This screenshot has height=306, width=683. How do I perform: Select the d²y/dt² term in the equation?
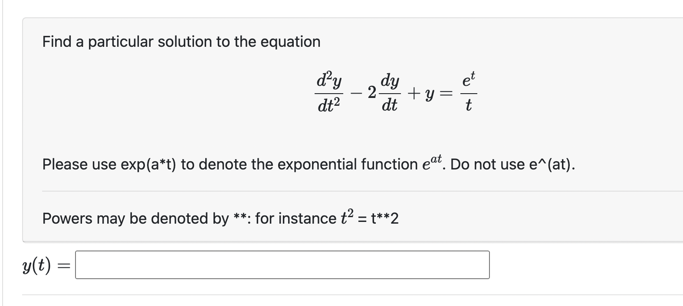(x=328, y=92)
